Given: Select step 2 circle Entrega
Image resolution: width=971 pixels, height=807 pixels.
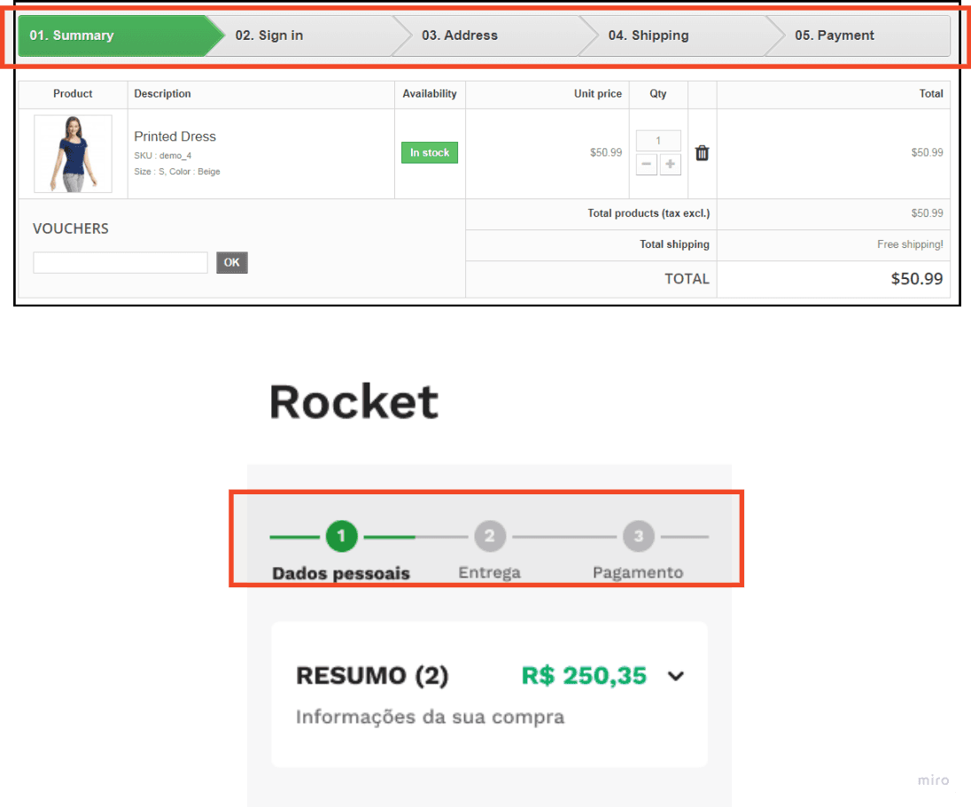Looking at the screenshot, I should [490, 536].
